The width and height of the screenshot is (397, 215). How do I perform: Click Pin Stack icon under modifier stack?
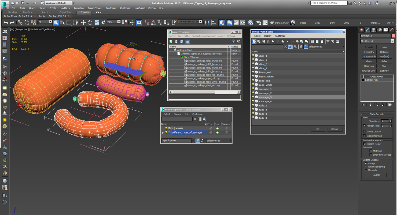click(363, 105)
